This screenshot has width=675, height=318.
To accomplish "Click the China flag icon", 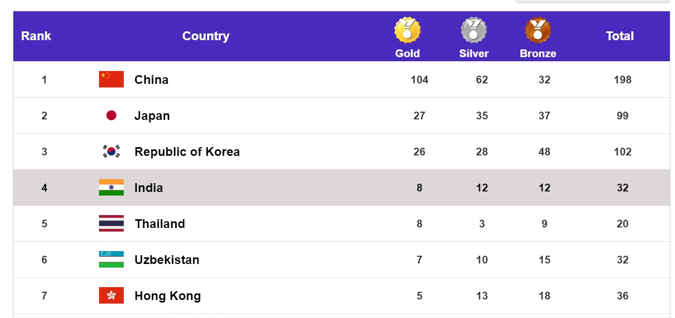I will (x=111, y=79).
